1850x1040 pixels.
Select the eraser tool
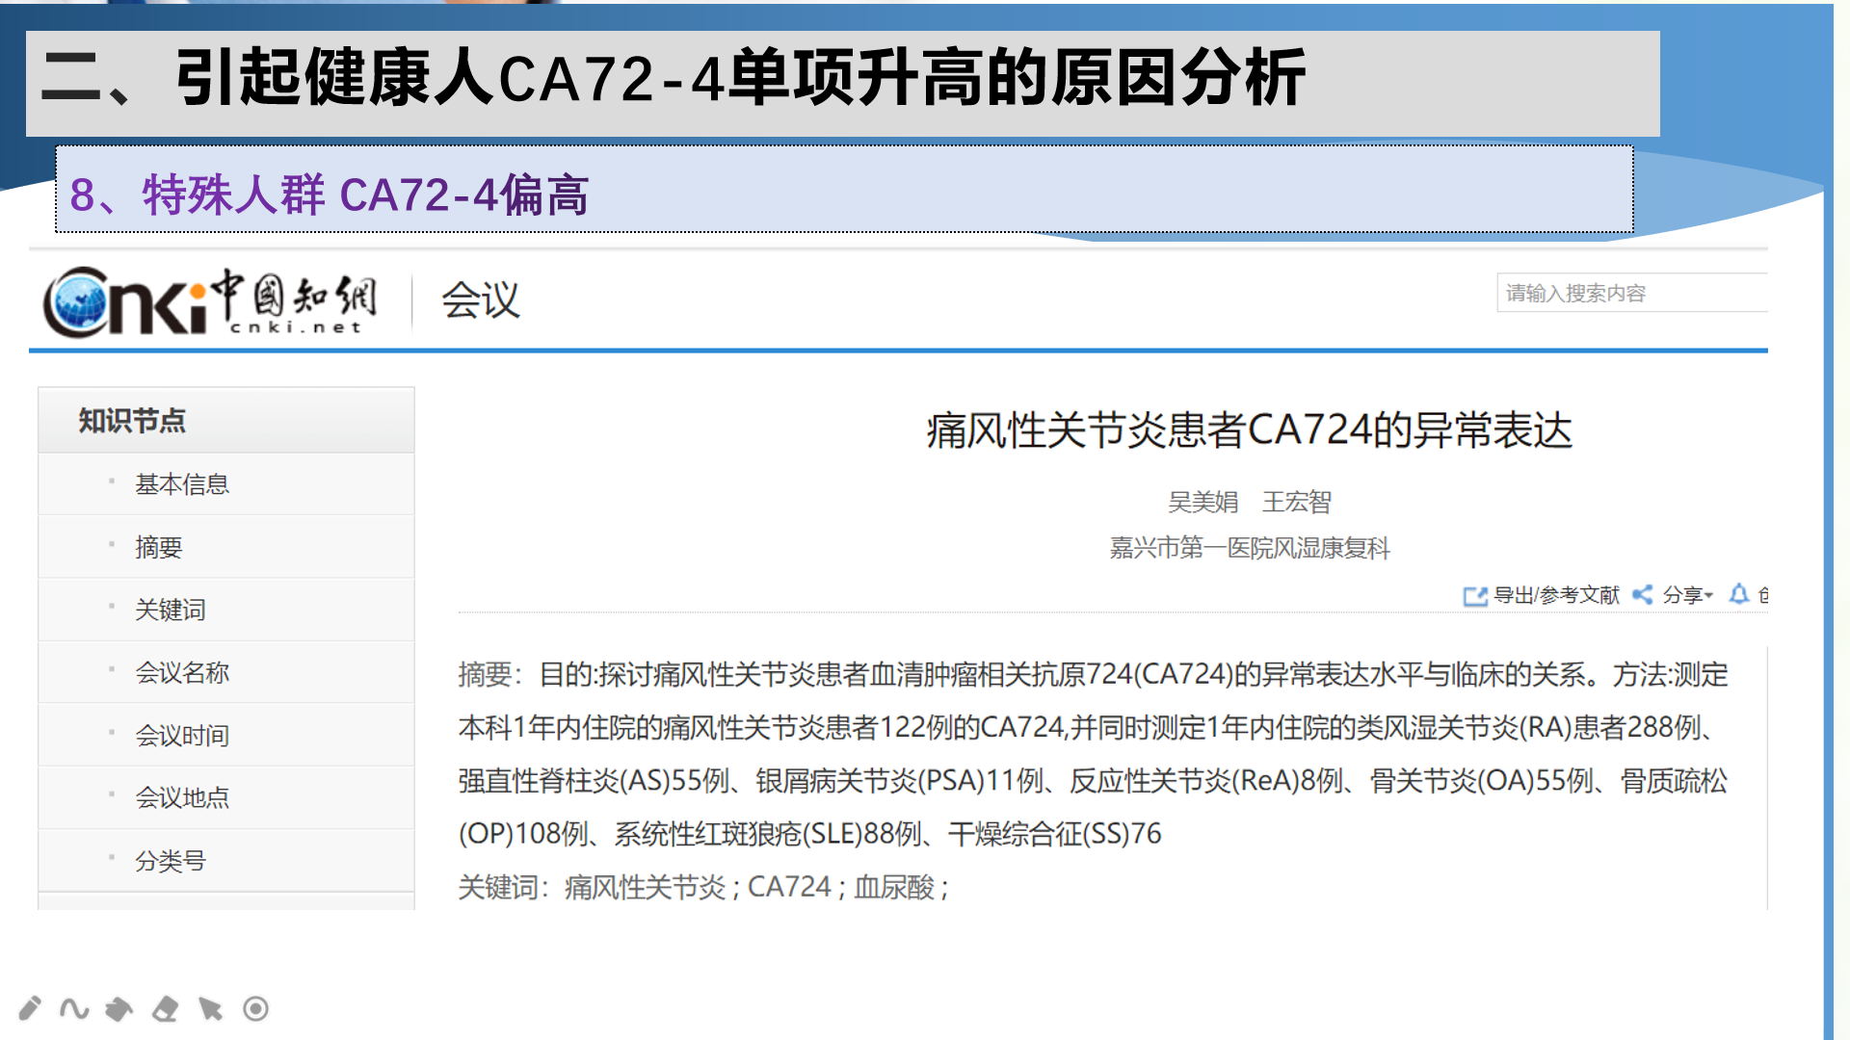tap(163, 1009)
